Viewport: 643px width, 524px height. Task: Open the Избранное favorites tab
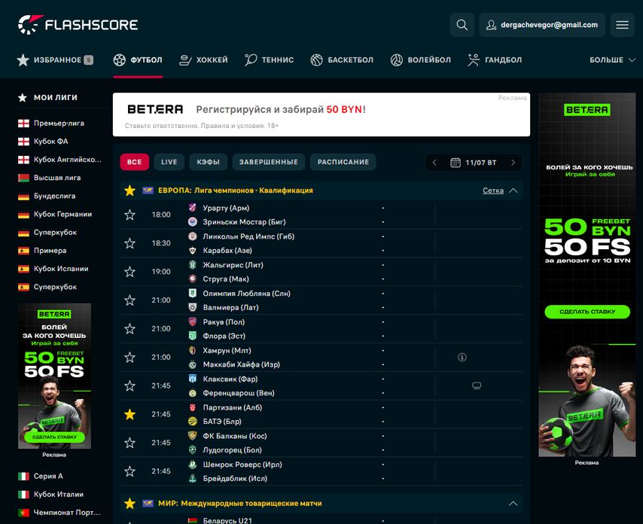click(x=56, y=60)
